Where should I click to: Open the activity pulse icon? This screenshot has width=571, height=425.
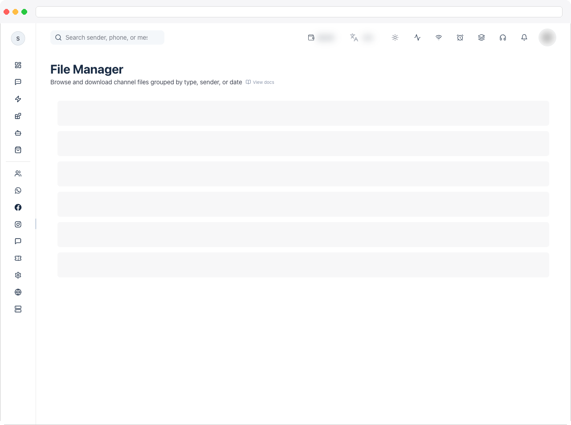point(417,37)
